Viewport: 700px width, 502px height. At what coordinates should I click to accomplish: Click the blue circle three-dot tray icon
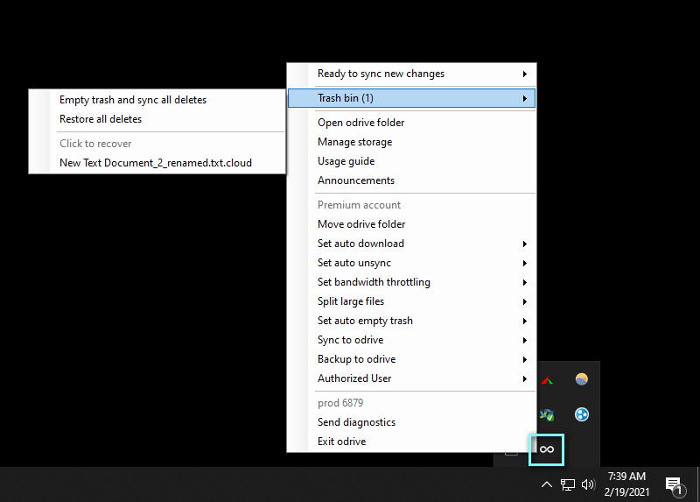581,414
